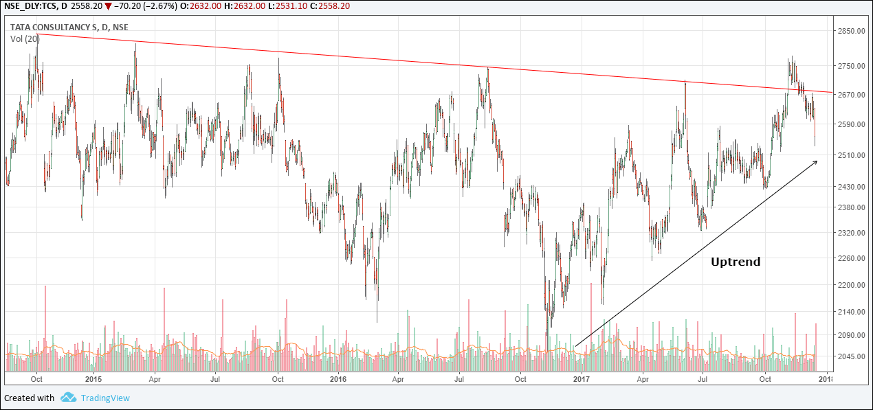Screen dimensions: 873x410
Task: Click the 2045.00 price axis label
Action: coord(850,356)
